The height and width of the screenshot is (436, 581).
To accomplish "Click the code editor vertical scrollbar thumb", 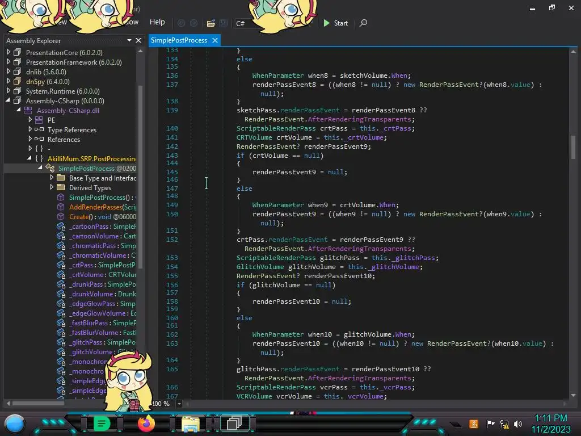I will [573, 147].
